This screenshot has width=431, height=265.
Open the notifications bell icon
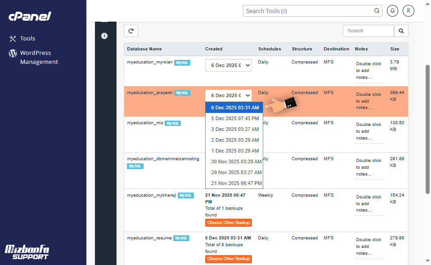pos(392,11)
